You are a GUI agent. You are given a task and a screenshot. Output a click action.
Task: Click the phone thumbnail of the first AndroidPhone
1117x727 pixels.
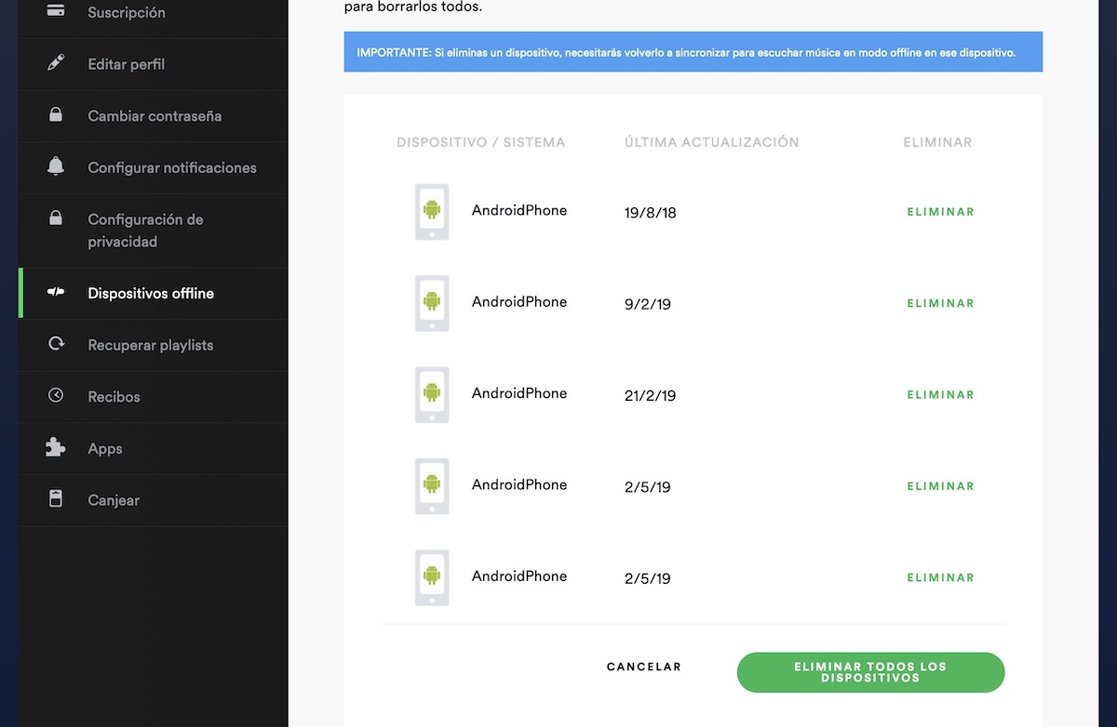click(432, 212)
